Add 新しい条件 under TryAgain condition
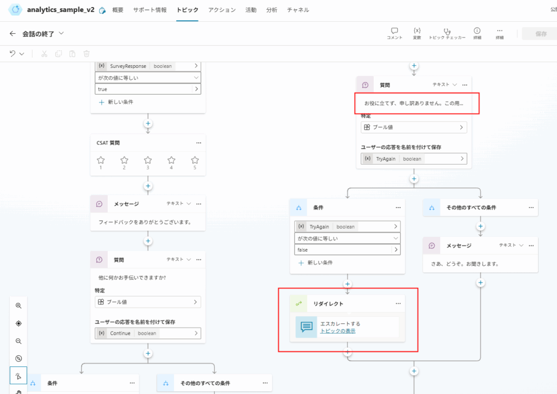 pos(315,262)
